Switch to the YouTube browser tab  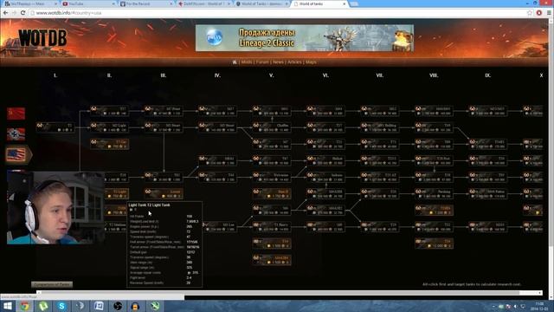click(x=88, y=3)
